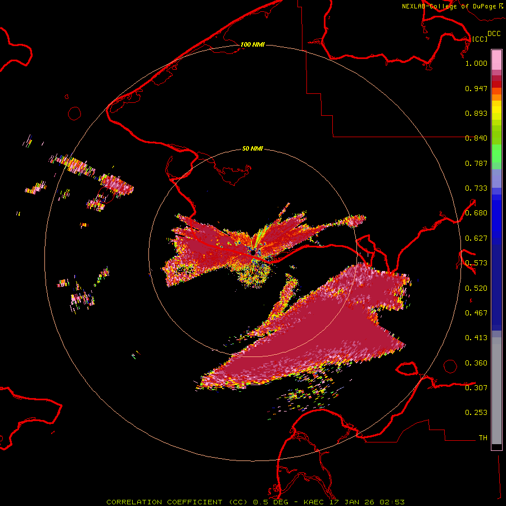
Task: Click the 0.733 legend value
Action: coord(476,188)
